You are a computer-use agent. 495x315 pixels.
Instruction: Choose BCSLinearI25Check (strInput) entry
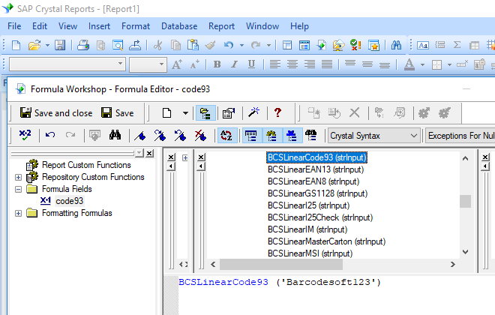coord(320,217)
